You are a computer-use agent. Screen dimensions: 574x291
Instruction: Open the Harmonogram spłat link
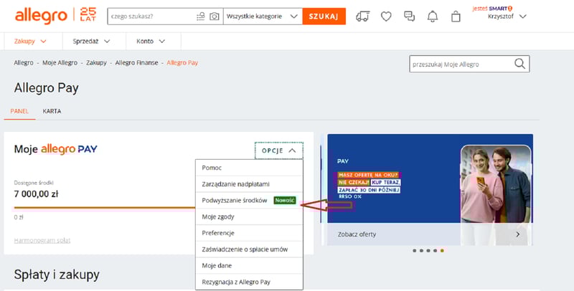[42, 240]
